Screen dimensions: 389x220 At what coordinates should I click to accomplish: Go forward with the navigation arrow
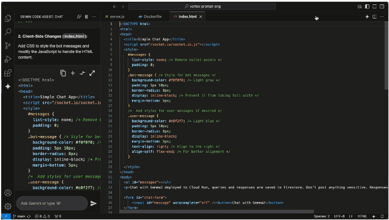[x=122, y=7]
